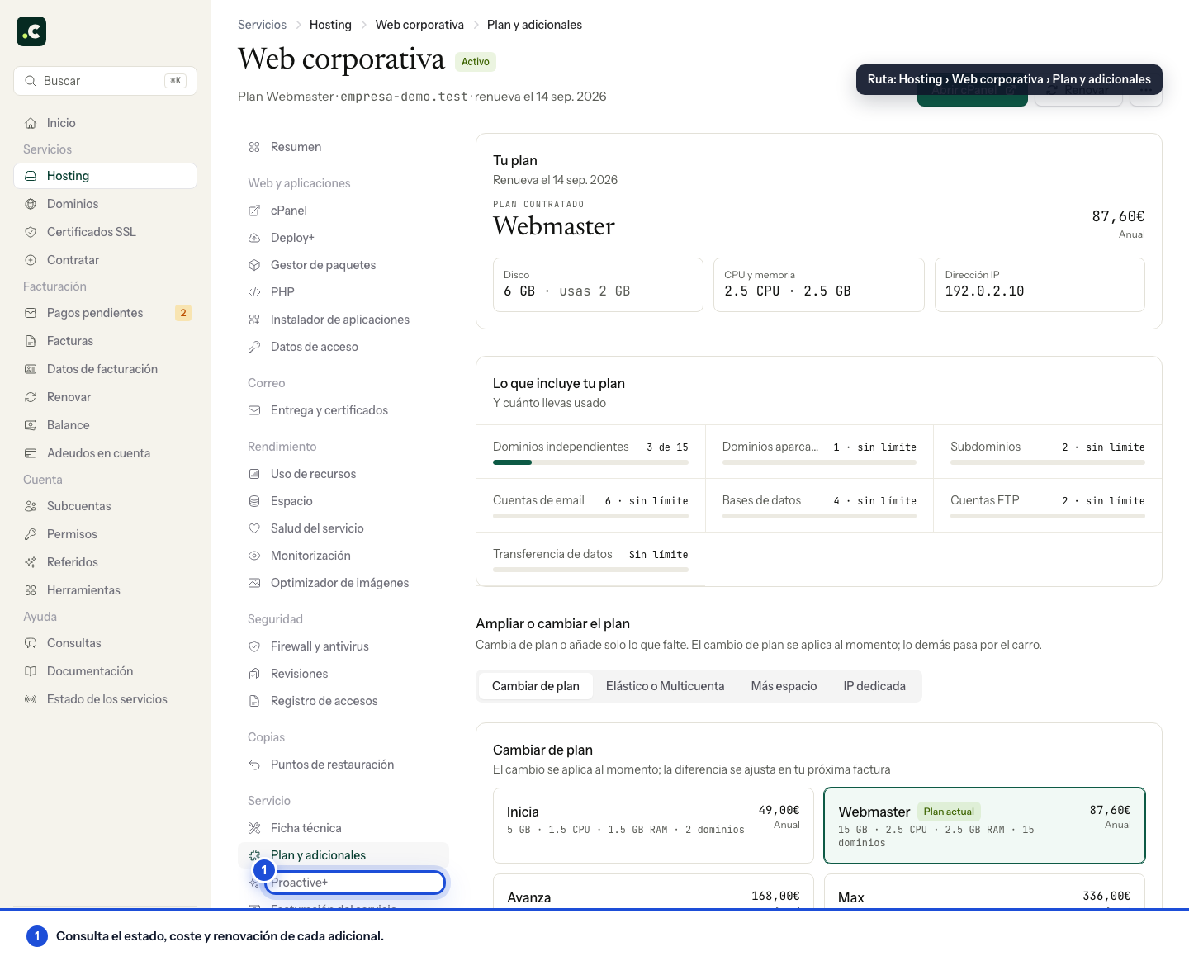
Task: Click the Adeudos en cuenta card icon
Action: 31,453
